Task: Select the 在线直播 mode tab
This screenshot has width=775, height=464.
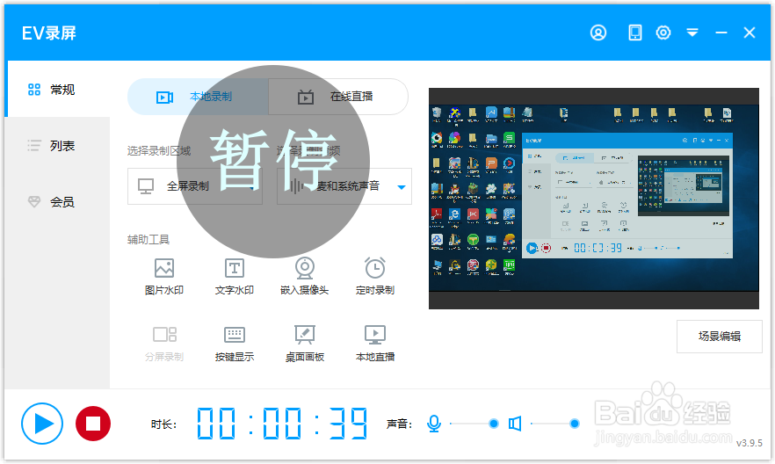Action: tap(338, 97)
